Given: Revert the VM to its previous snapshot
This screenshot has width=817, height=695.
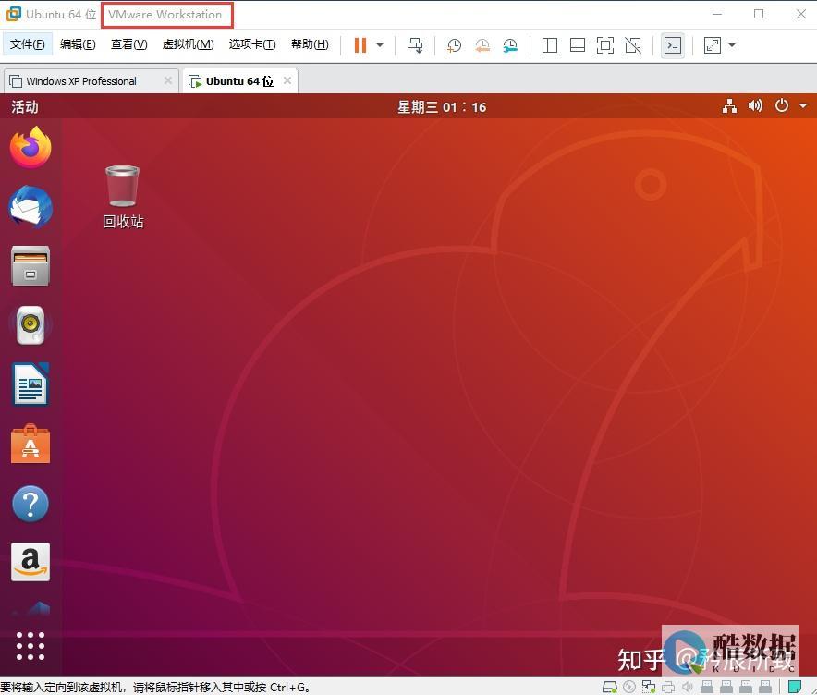Looking at the screenshot, I should pos(482,45).
